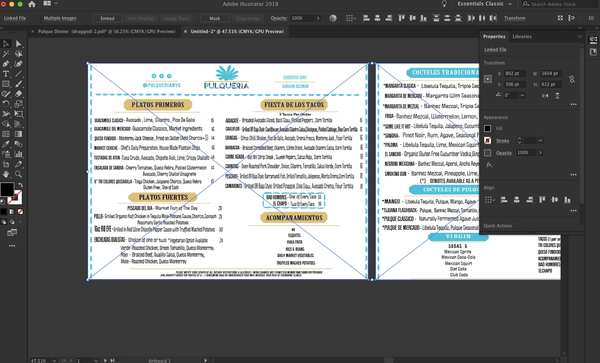Viewport: 600px width, 363px height.
Task: Open the Align To dropdown in control bar
Action: click(351, 18)
